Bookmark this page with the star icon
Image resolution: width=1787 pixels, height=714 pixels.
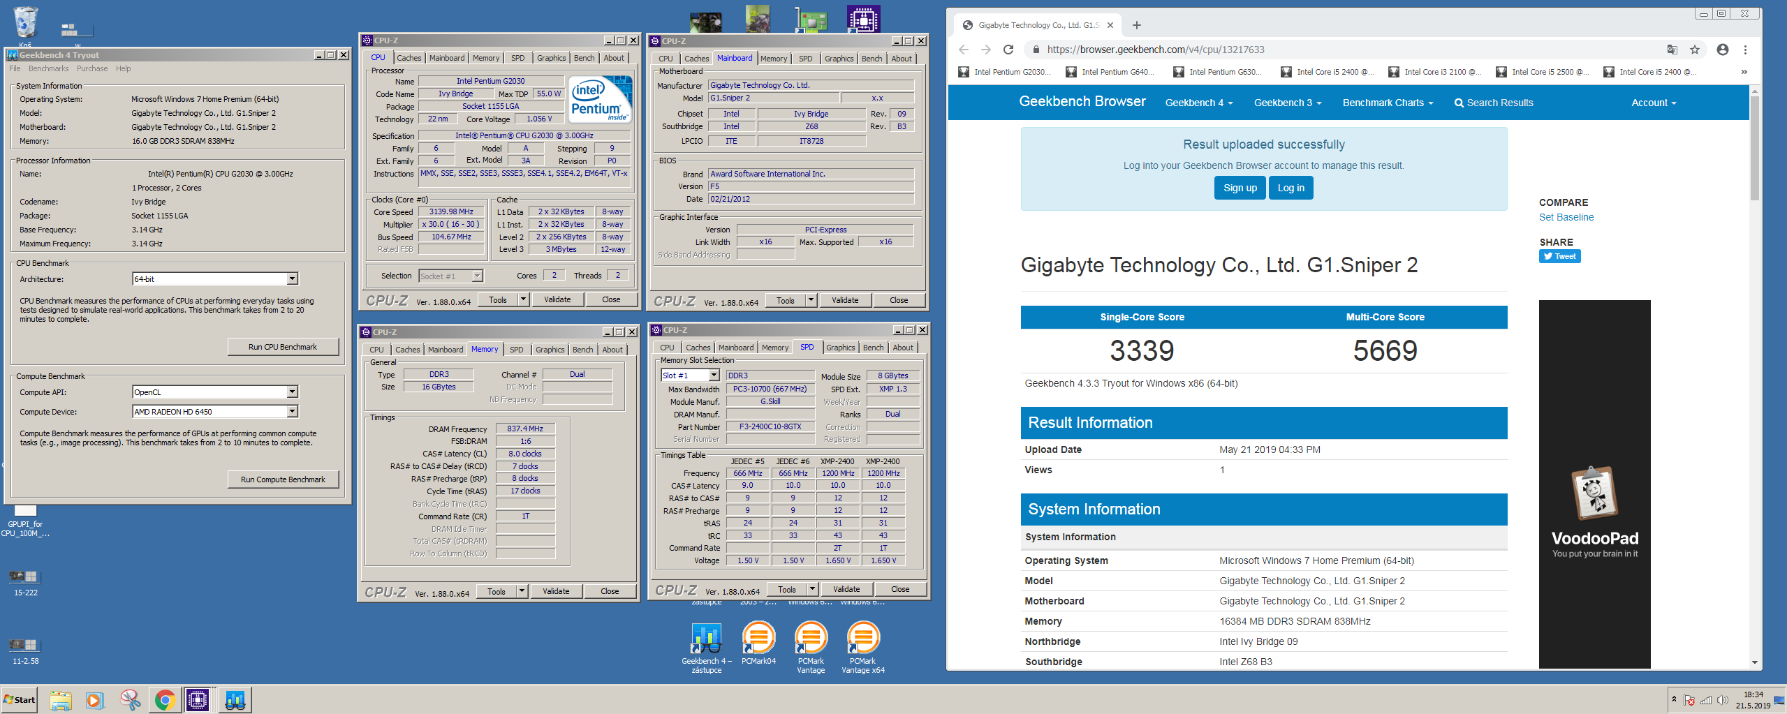[1695, 50]
